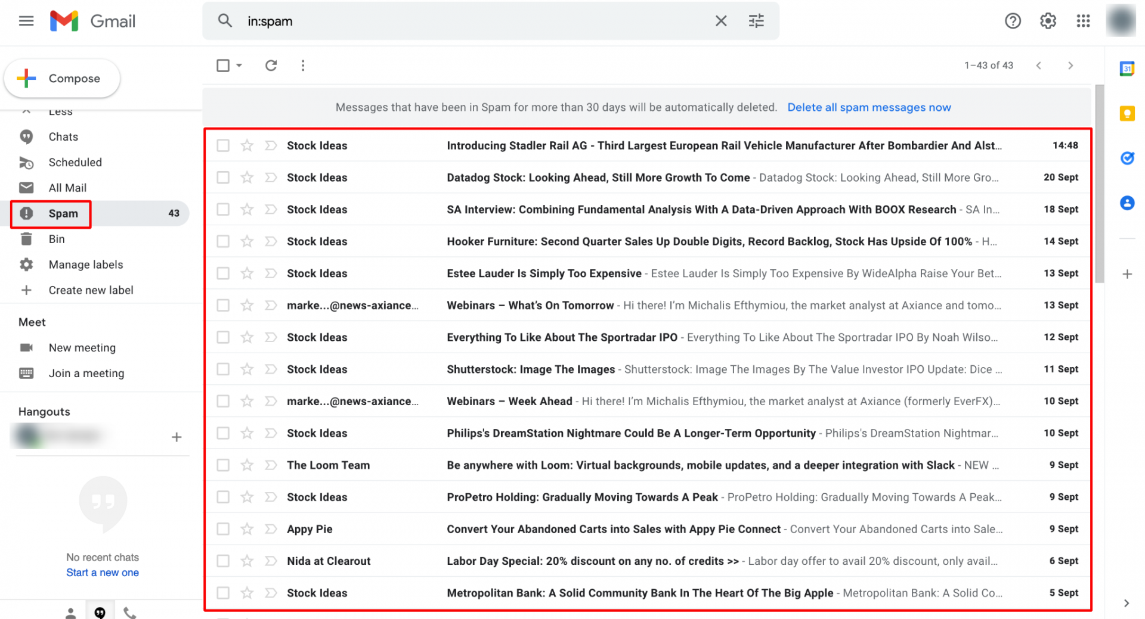Open Hangouts phone calls icon

click(129, 612)
